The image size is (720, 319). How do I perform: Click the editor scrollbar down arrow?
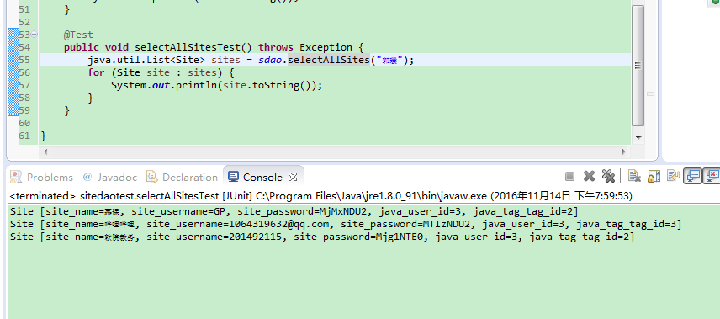coord(638,137)
